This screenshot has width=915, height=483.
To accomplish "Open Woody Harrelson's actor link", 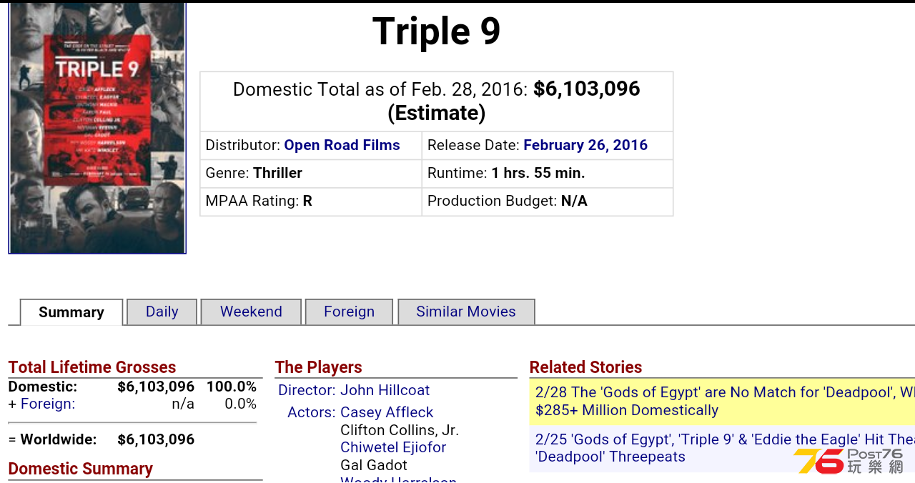I will coord(398,479).
